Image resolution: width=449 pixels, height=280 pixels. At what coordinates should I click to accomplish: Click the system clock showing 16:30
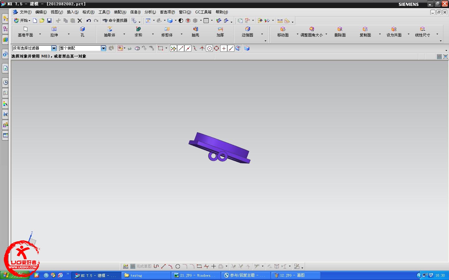(x=440, y=275)
